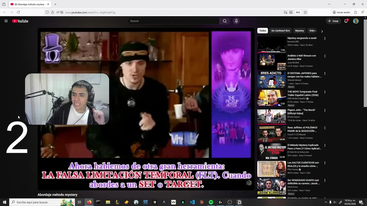Open a new browser tab

[x=55, y=4]
